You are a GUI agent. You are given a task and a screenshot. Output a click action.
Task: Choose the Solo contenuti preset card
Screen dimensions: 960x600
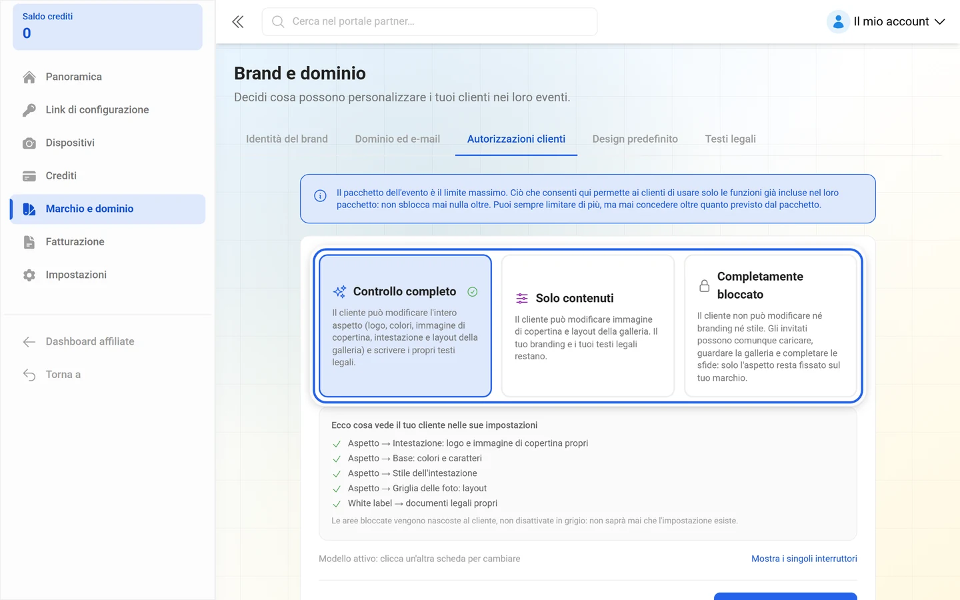click(588, 326)
